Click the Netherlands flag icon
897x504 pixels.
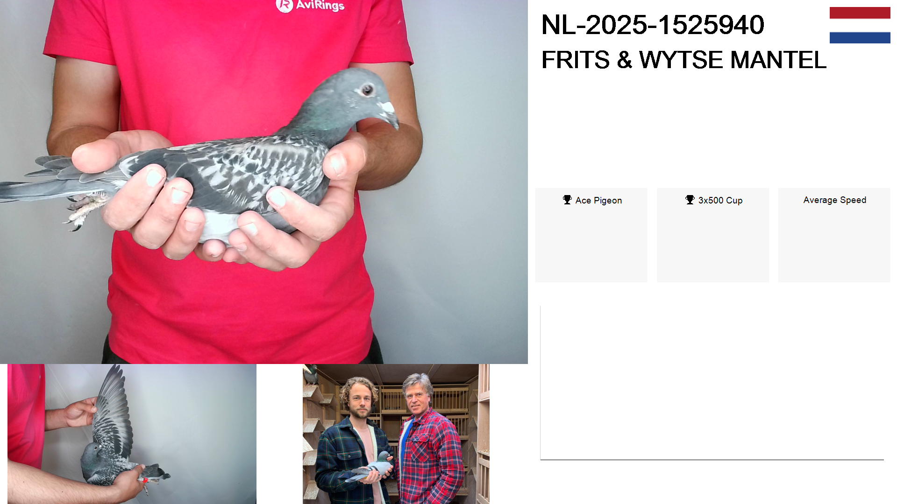pyautogui.click(x=860, y=25)
